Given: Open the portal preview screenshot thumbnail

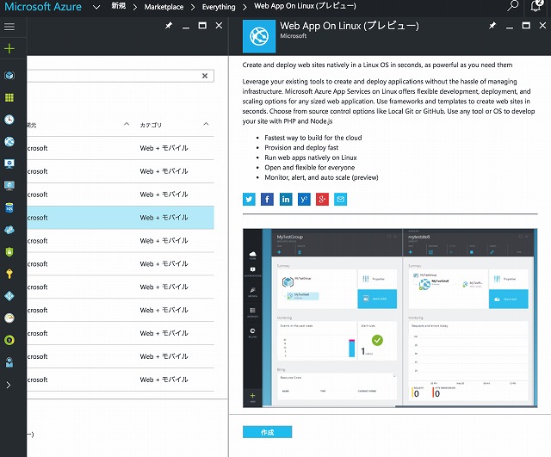Looking at the screenshot, I should (x=390, y=318).
